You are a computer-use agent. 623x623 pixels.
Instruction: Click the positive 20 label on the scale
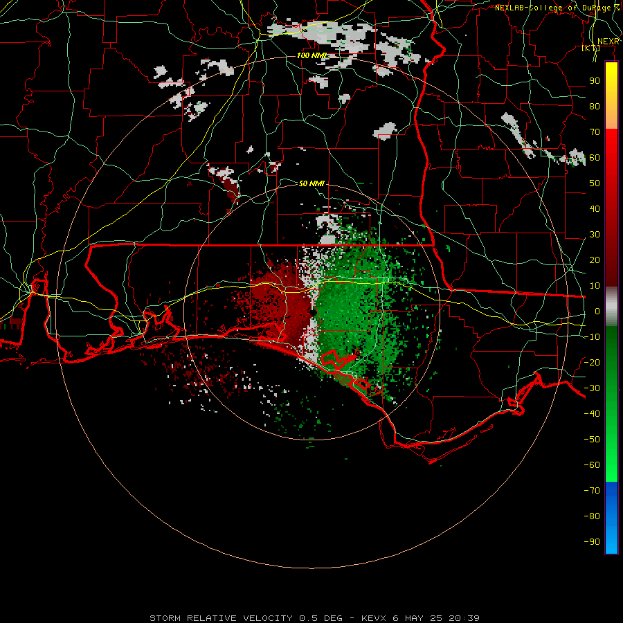595,260
